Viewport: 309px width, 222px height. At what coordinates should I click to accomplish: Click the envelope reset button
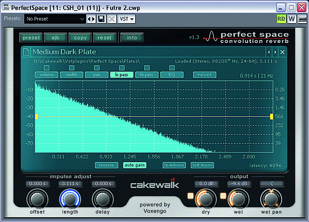(205, 75)
